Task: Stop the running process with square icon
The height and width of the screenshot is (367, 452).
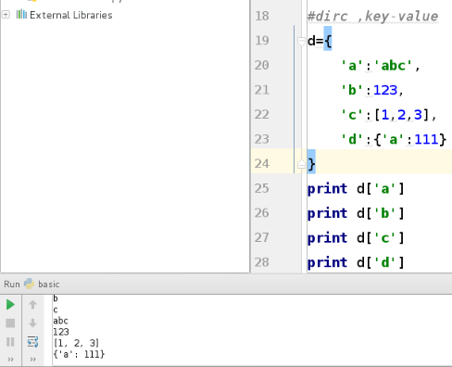Action: [10, 323]
